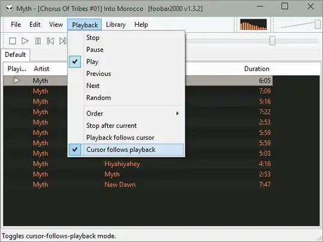The image size is (323, 242).
Task: Maximize the foobar2000 window
Action: pyautogui.click(x=285, y=7)
